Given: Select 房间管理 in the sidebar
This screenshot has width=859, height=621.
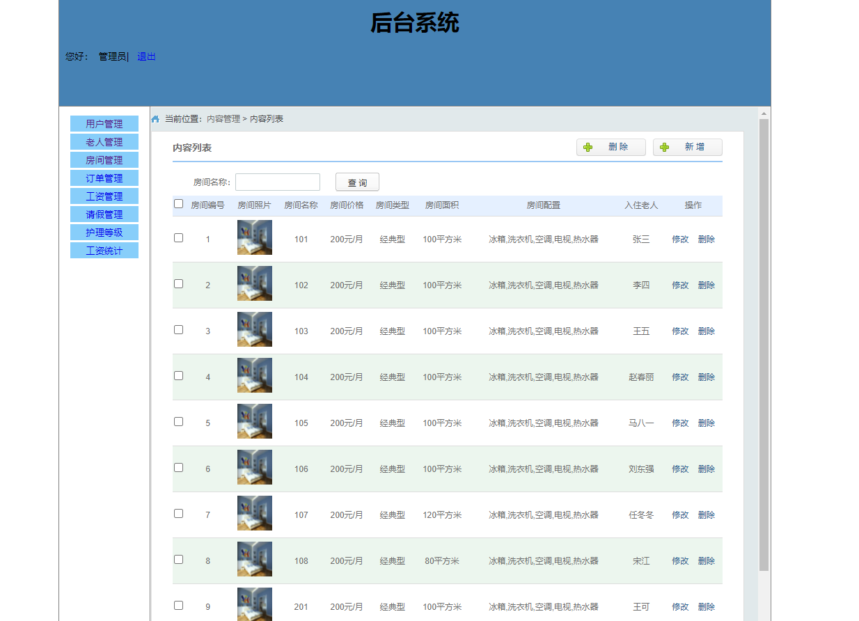Looking at the screenshot, I should coord(104,159).
